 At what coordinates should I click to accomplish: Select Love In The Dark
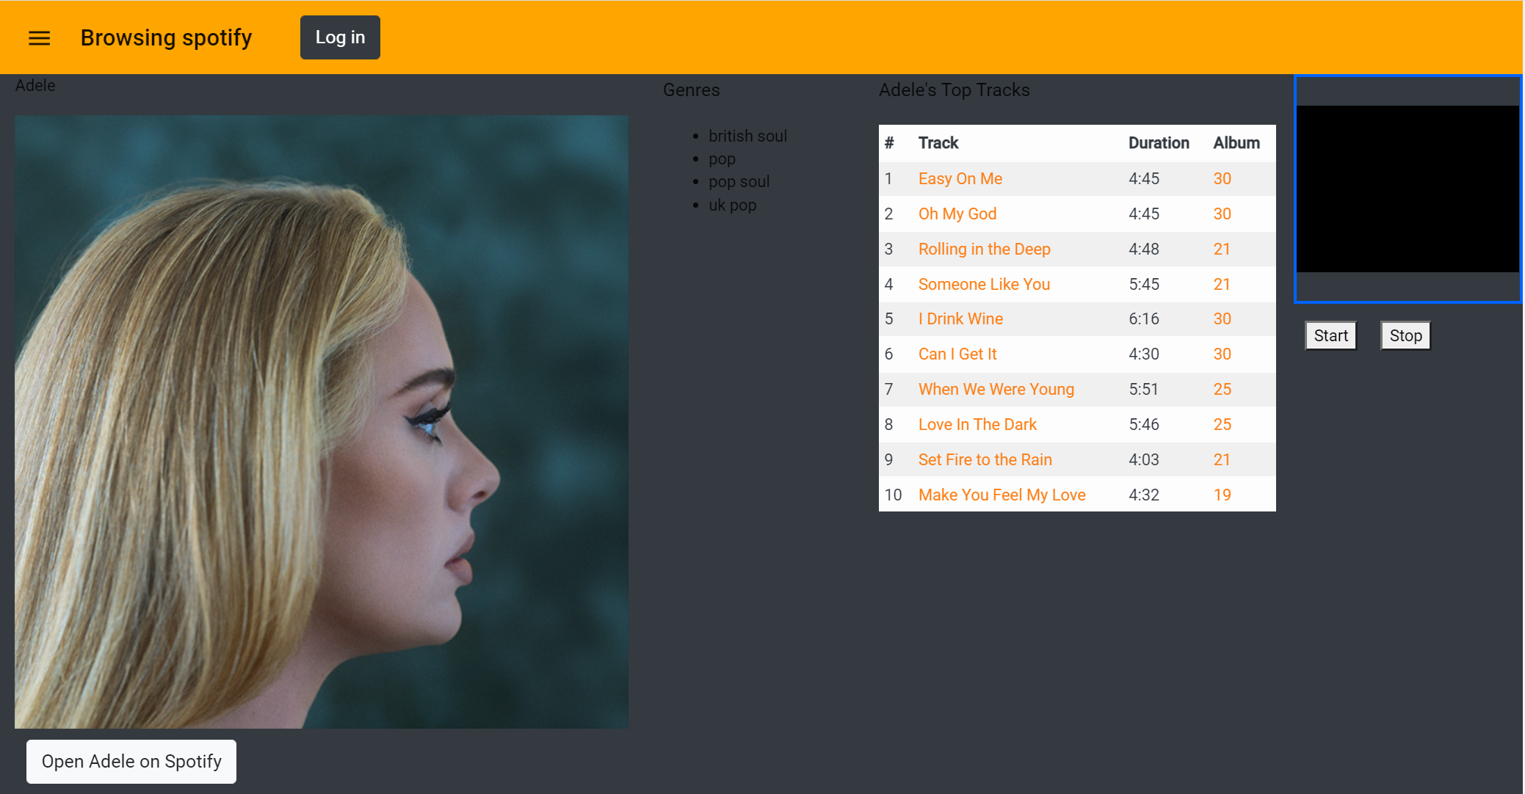click(977, 424)
